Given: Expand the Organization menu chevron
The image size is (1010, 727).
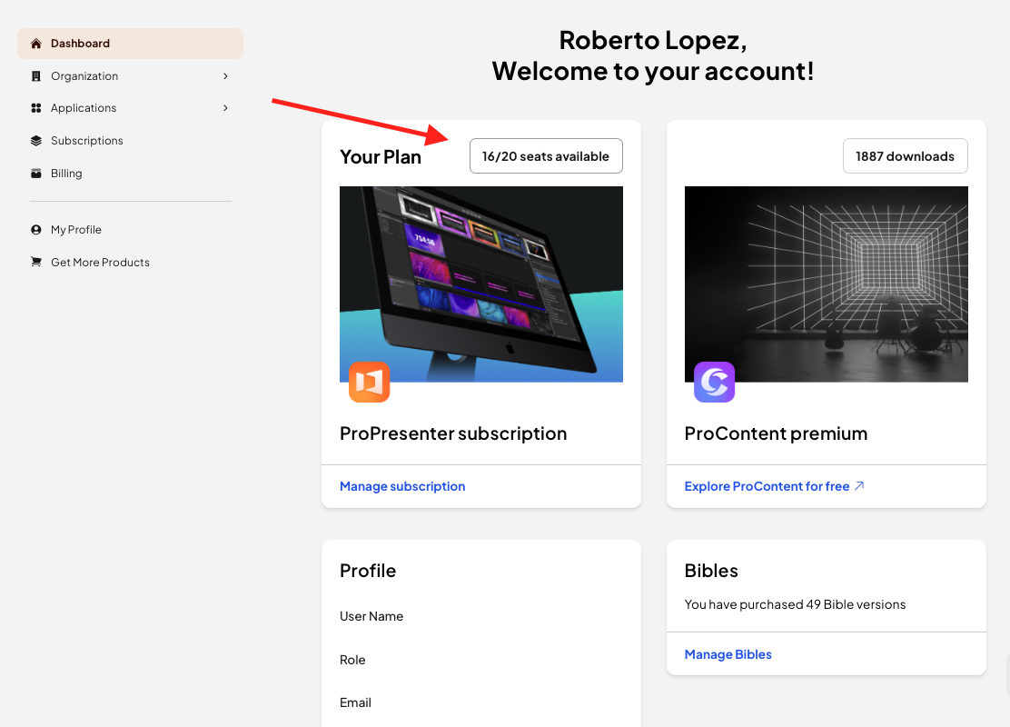Looking at the screenshot, I should tap(225, 76).
